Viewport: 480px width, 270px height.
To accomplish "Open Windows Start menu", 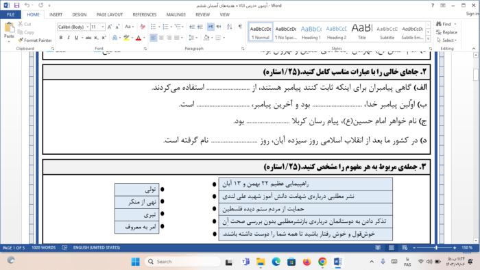I will [x=135, y=262].
